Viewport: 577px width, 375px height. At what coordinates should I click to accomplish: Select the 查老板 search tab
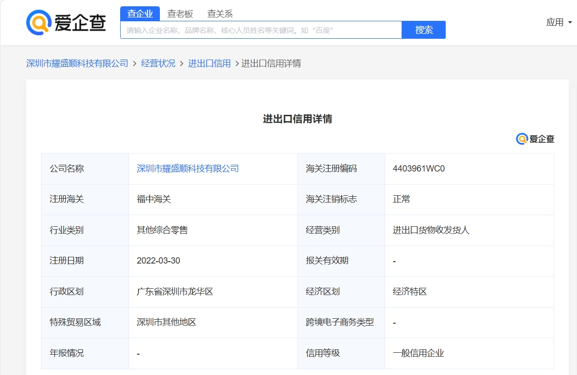(x=180, y=14)
